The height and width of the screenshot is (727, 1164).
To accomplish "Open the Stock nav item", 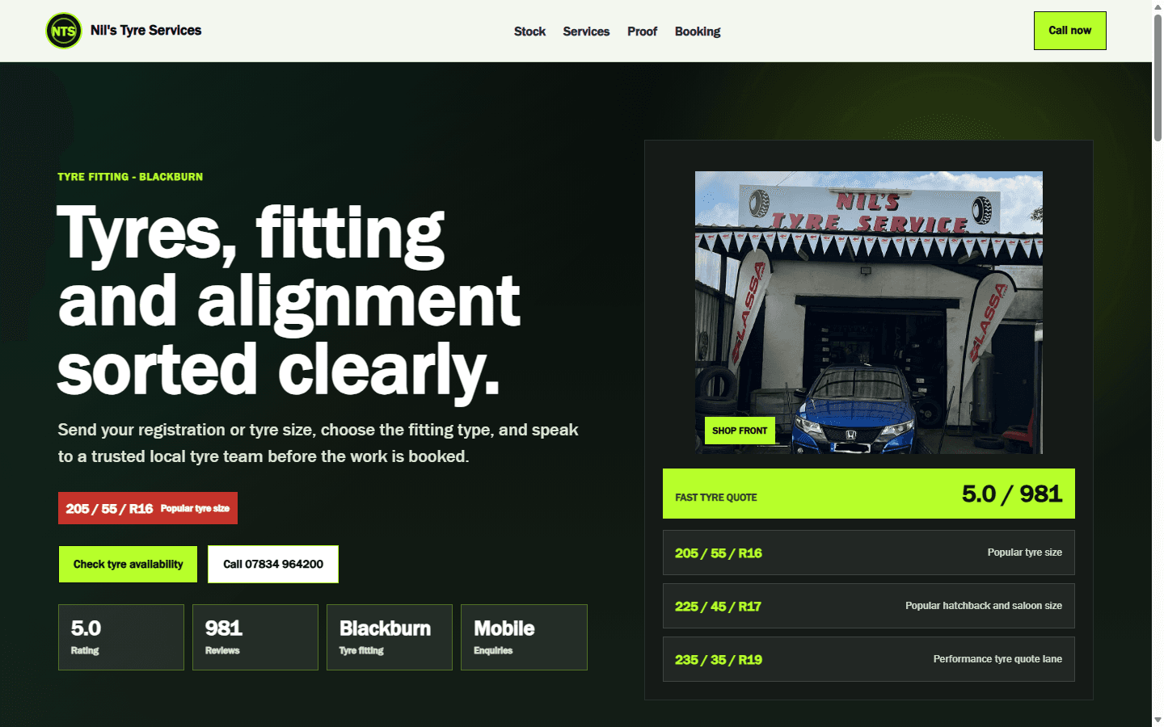I will coord(529,32).
